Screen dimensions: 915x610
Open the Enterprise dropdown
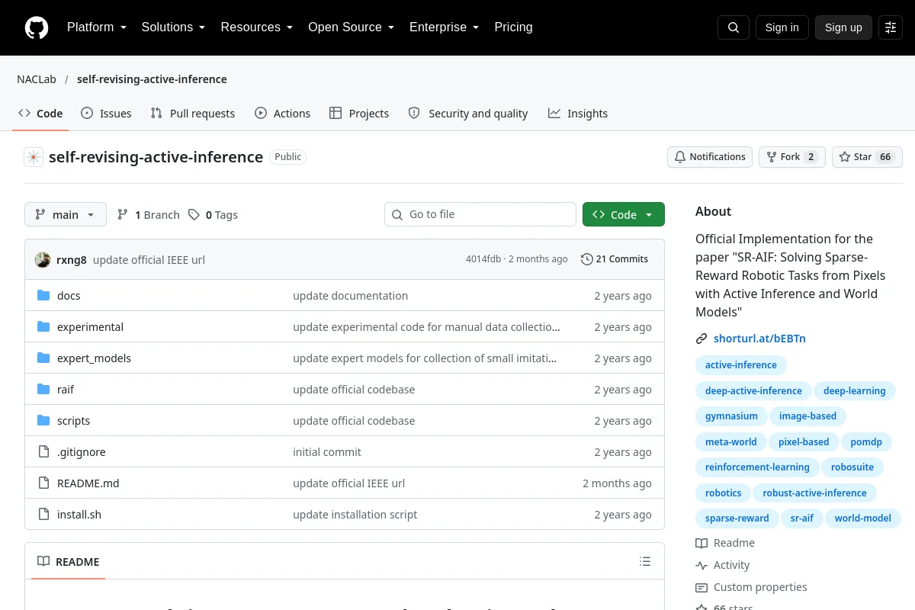pos(444,27)
